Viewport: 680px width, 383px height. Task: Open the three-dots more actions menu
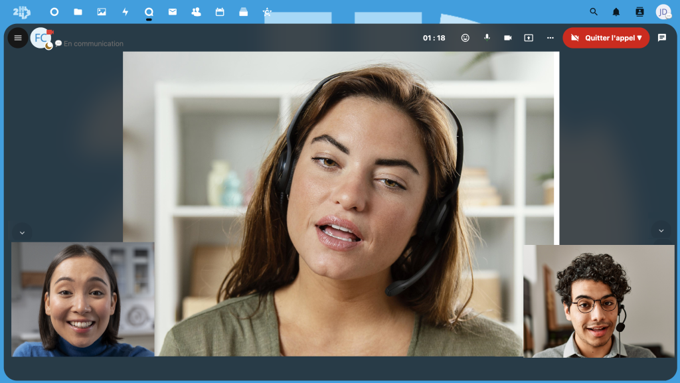point(550,38)
